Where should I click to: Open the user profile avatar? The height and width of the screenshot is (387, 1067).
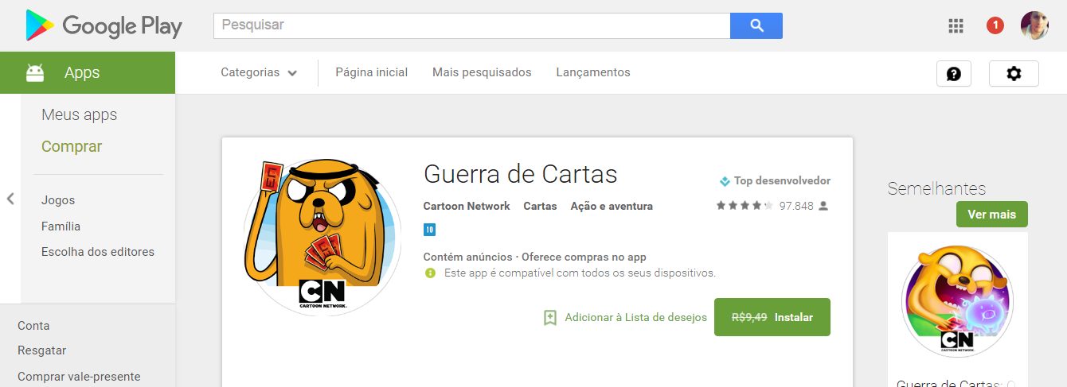pyautogui.click(x=1034, y=26)
